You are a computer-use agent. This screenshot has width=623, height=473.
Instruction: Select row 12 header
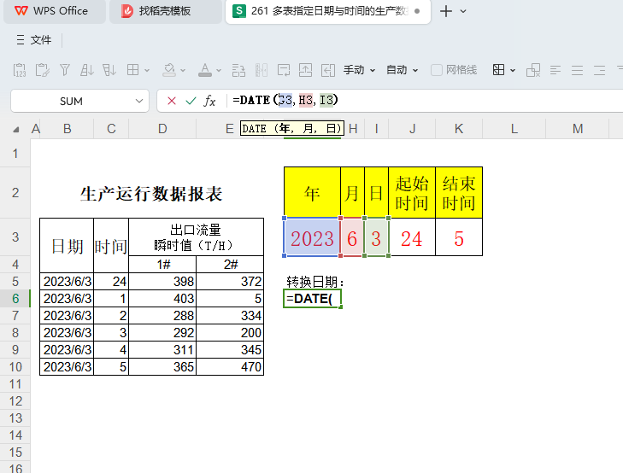click(15, 401)
